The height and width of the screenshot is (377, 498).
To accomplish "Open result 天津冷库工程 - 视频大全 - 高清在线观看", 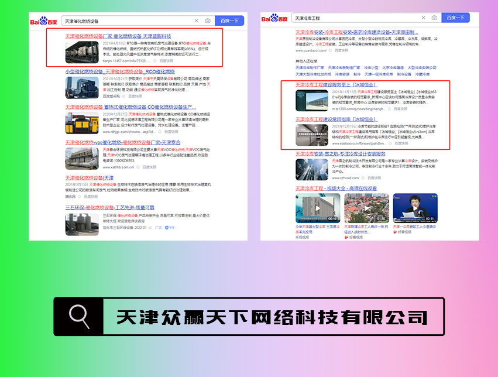I will click(336, 188).
